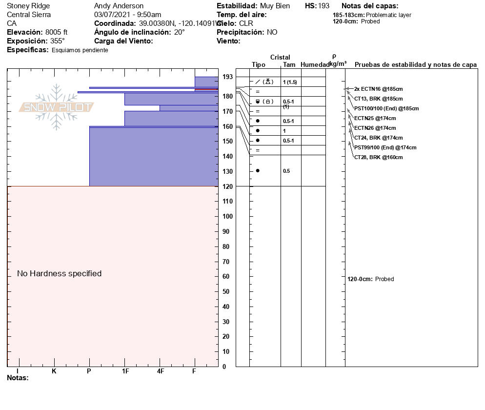Click the 1F hardness axis label
485x410 pixels.
click(x=125, y=371)
